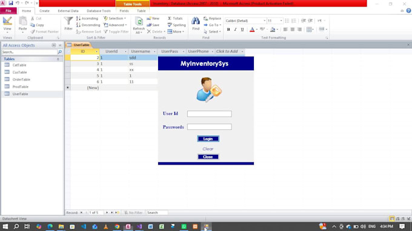Screen dimensions: 412x231
Task: Switch to the External Data tab
Action: (x=68, y=11)
